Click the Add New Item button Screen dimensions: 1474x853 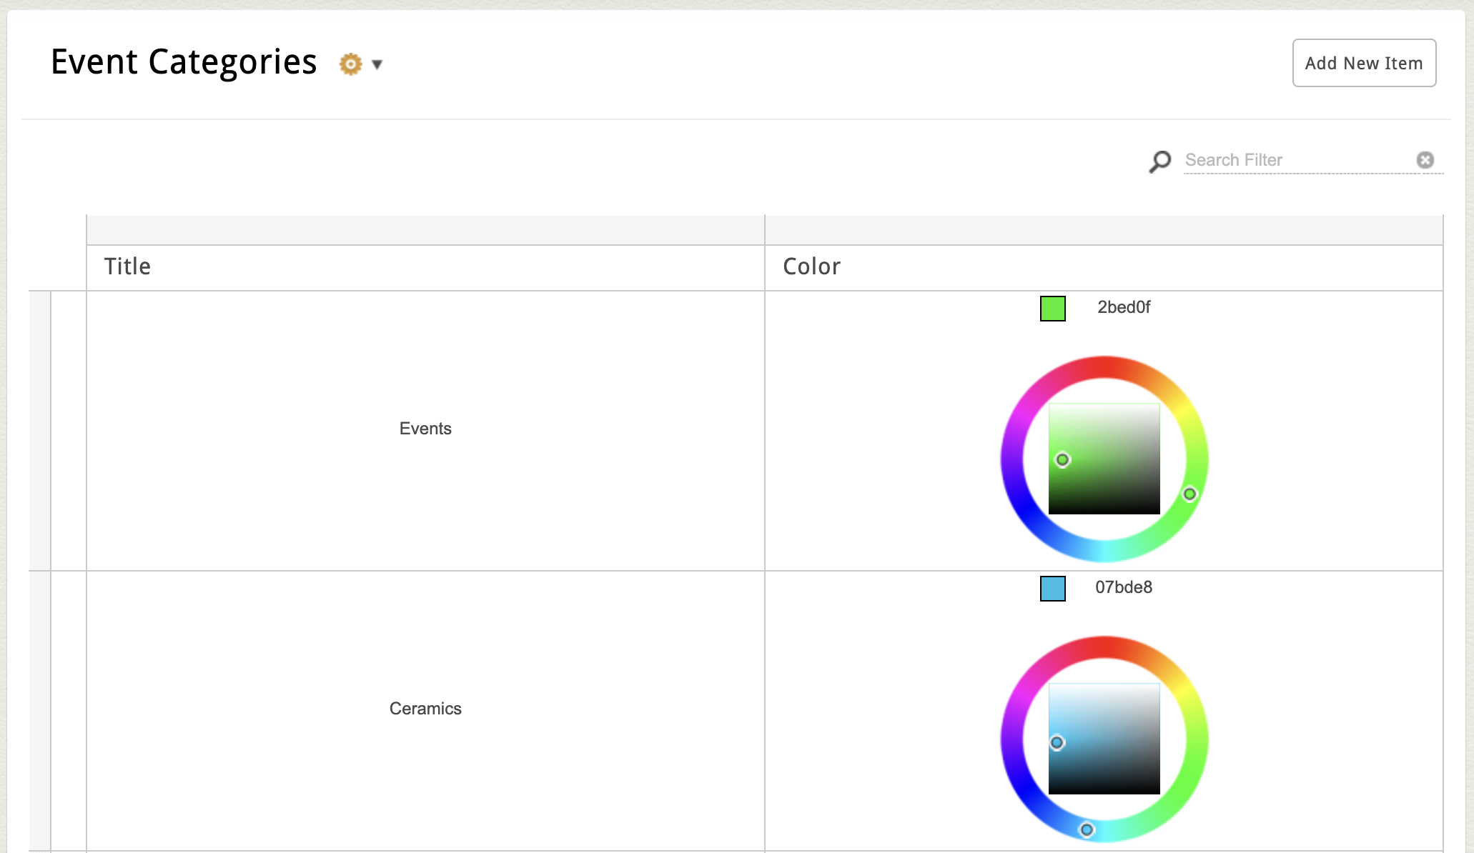click(1363, 63)
